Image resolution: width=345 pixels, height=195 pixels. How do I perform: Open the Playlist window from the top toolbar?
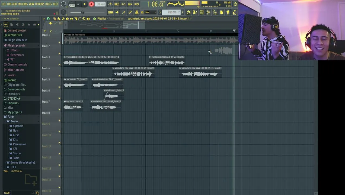[189, 12]
